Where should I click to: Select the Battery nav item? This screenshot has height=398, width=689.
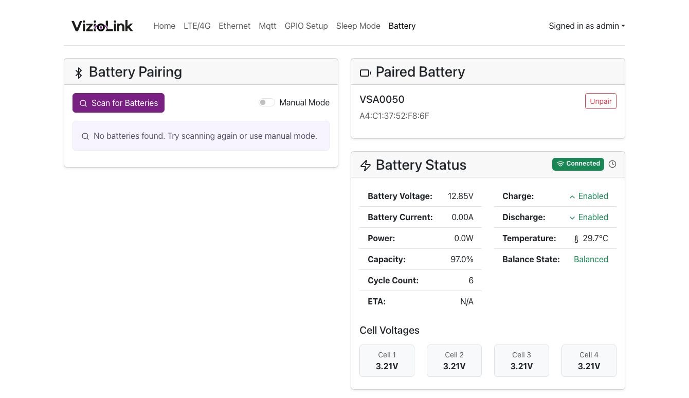[x=402, y=26]
